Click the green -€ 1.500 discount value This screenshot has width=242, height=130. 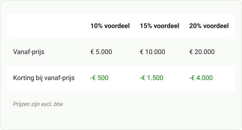(151, 78)
